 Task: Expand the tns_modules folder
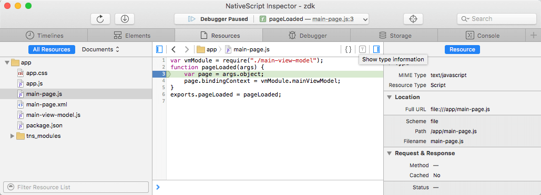click(13, 136)
